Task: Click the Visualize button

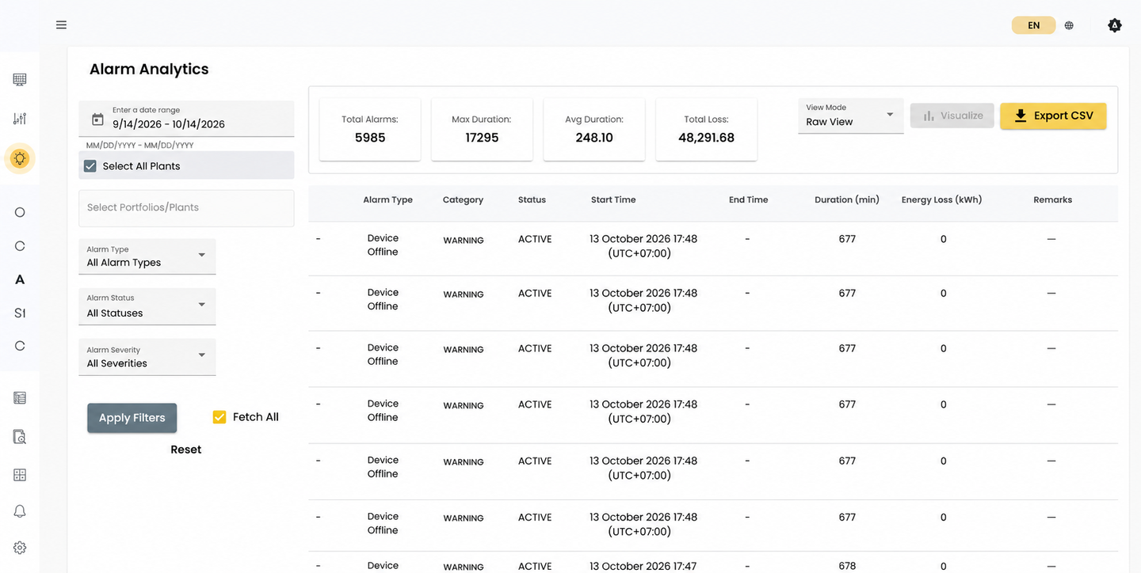Action: click(952, 116)
